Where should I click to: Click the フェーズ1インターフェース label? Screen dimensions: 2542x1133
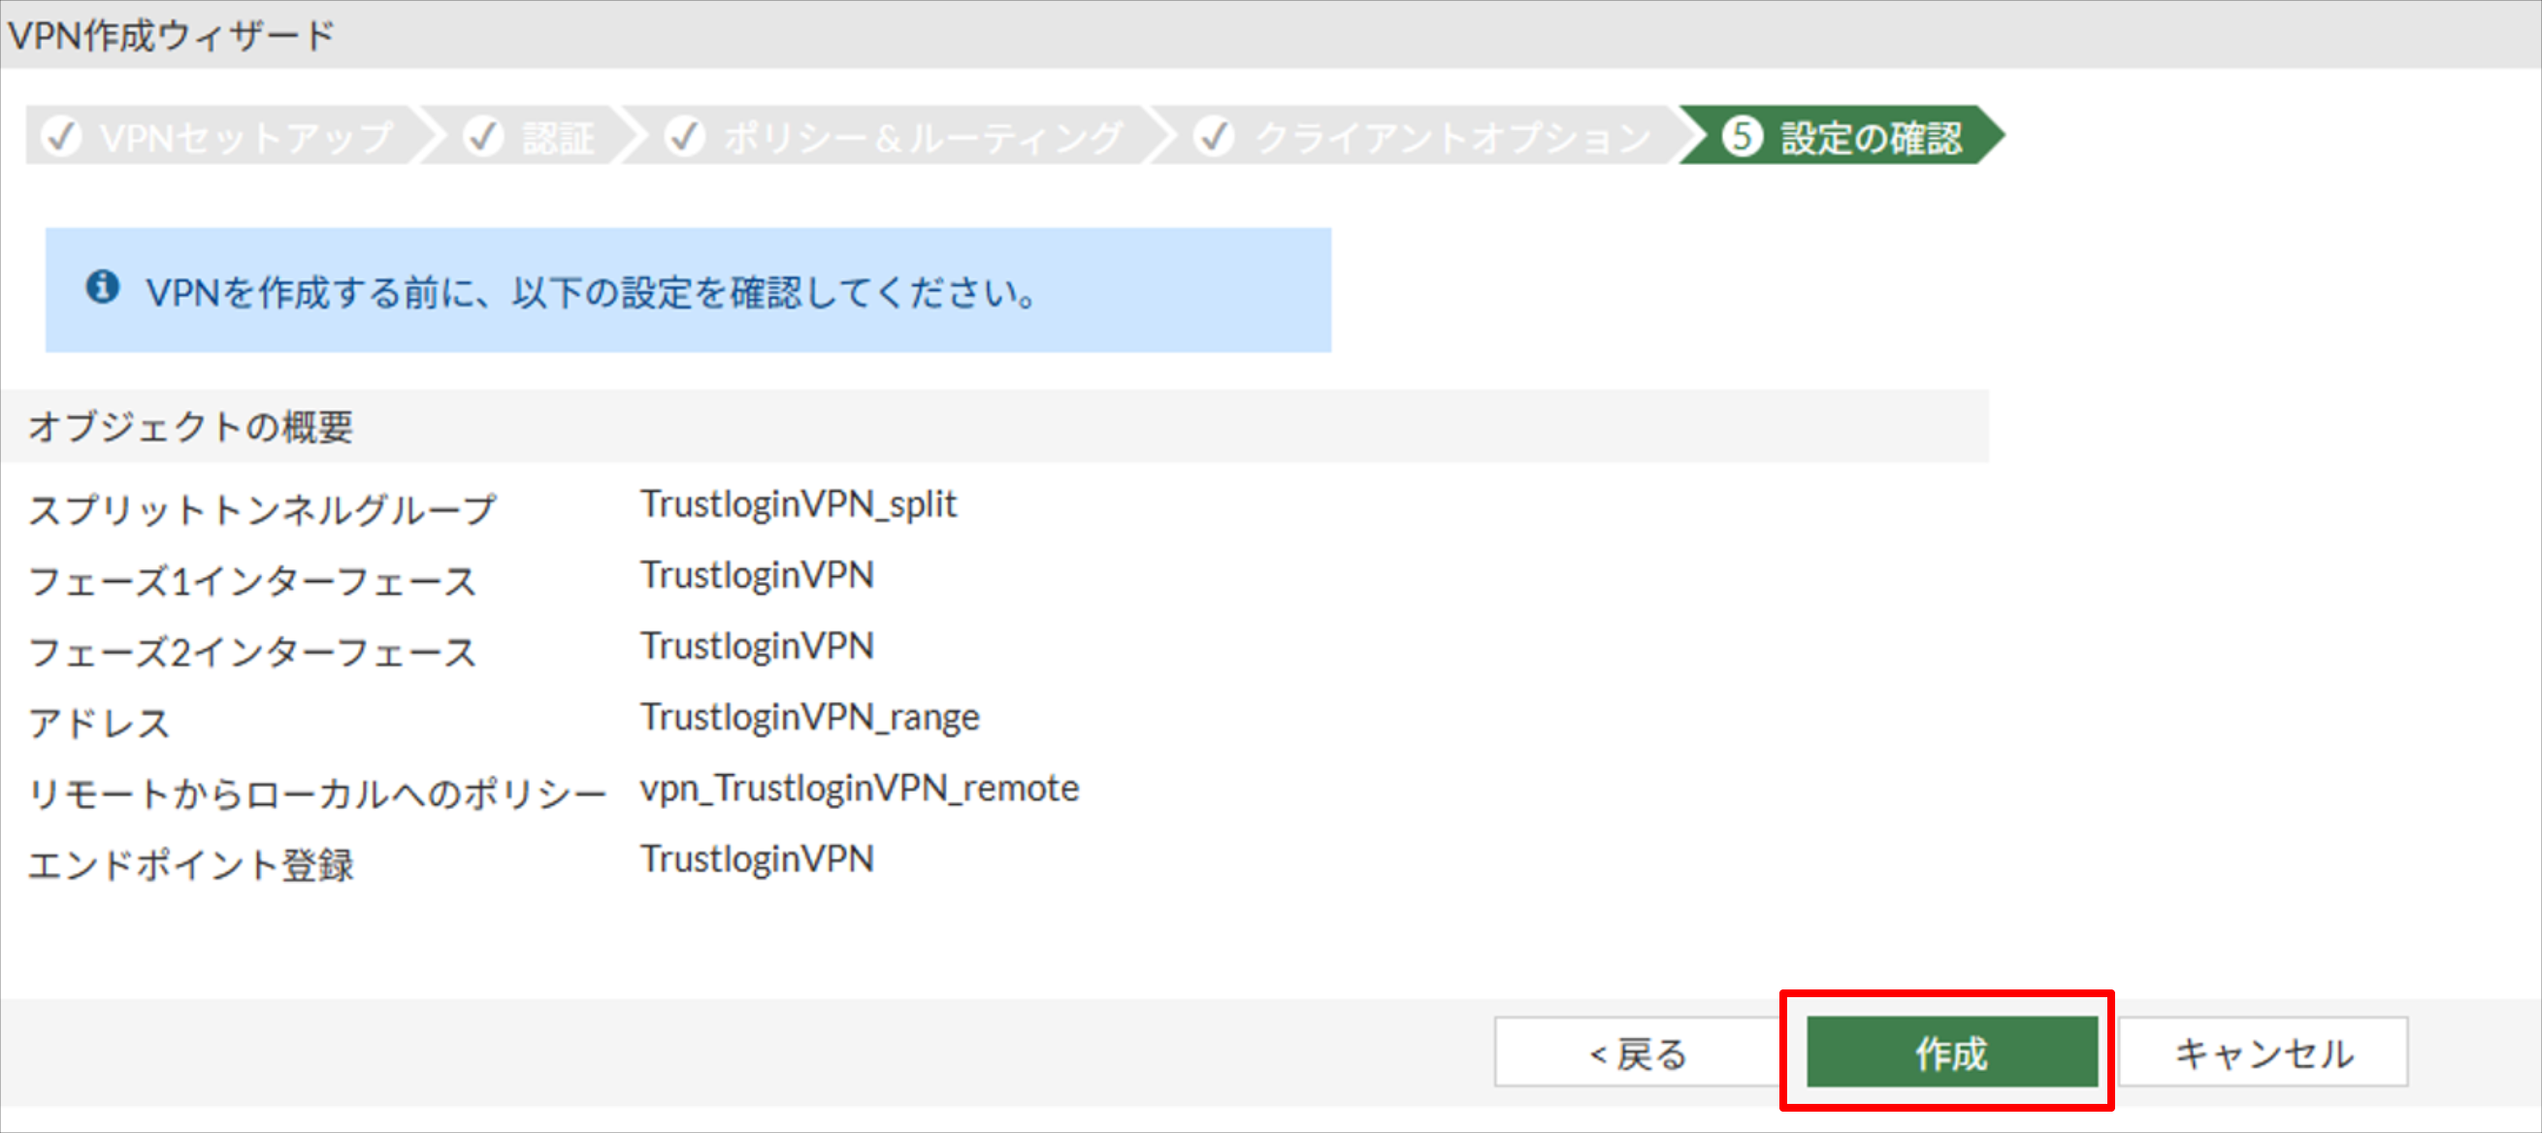point(252,580)
